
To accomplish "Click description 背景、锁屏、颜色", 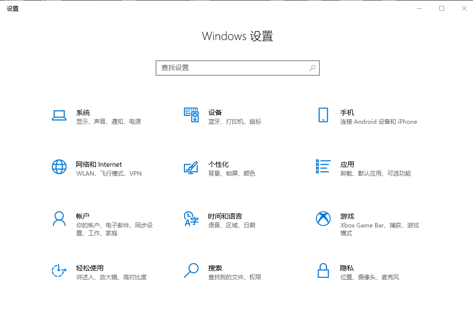I will tap(232, 174).
